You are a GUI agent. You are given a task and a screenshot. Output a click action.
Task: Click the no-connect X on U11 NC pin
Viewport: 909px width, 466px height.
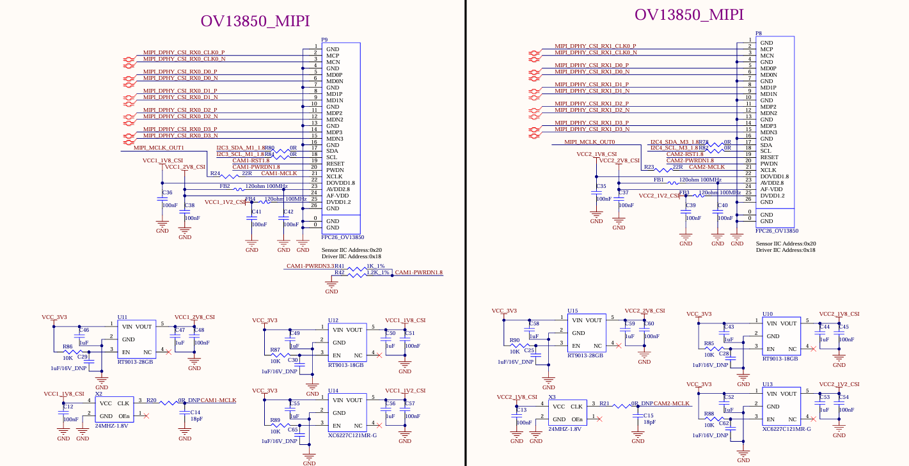168,352
